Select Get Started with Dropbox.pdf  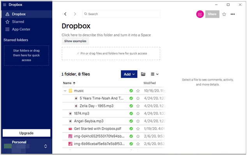pyautogui.click(x=113, y=129)
